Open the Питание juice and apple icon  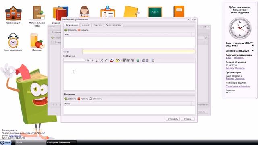37,42
